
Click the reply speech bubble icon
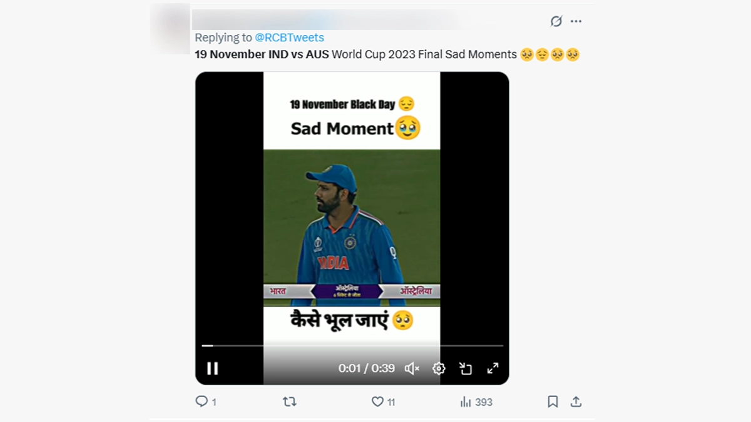point(202,401)
